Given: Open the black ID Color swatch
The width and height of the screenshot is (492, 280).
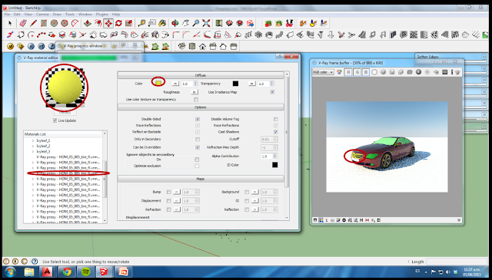Looking at the screenshot, I should coord(275,165).
